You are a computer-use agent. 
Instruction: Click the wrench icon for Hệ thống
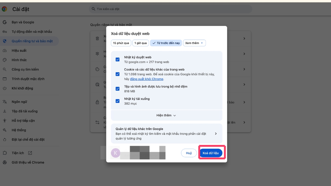tap(4, 130)
